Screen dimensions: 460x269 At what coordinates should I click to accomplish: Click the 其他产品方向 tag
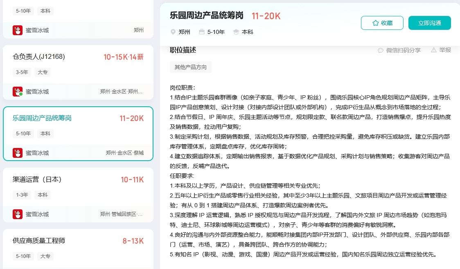pos(191,67)
